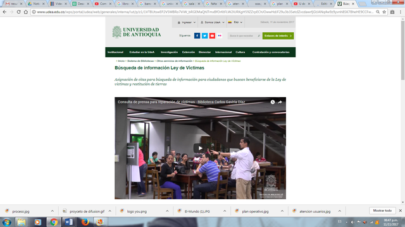Open the downloaded proceso.jpg file
The image size is (405, 227).
(x=21, y=211)
